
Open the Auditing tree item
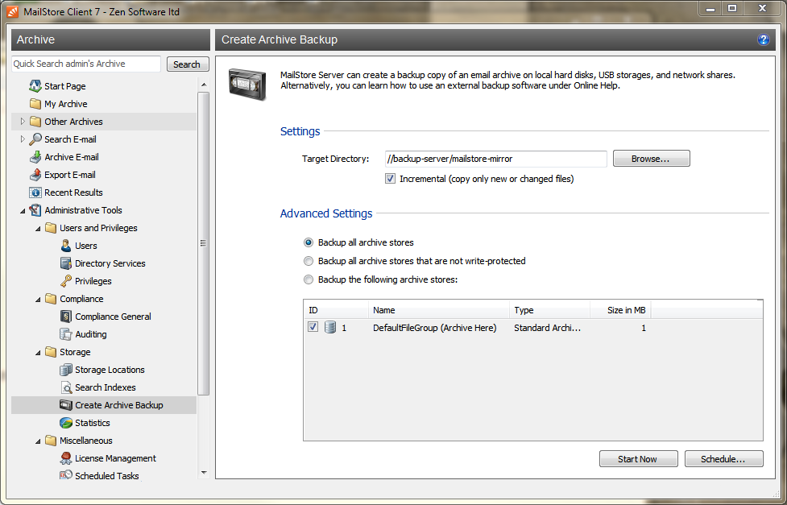[x=91, y=334]
